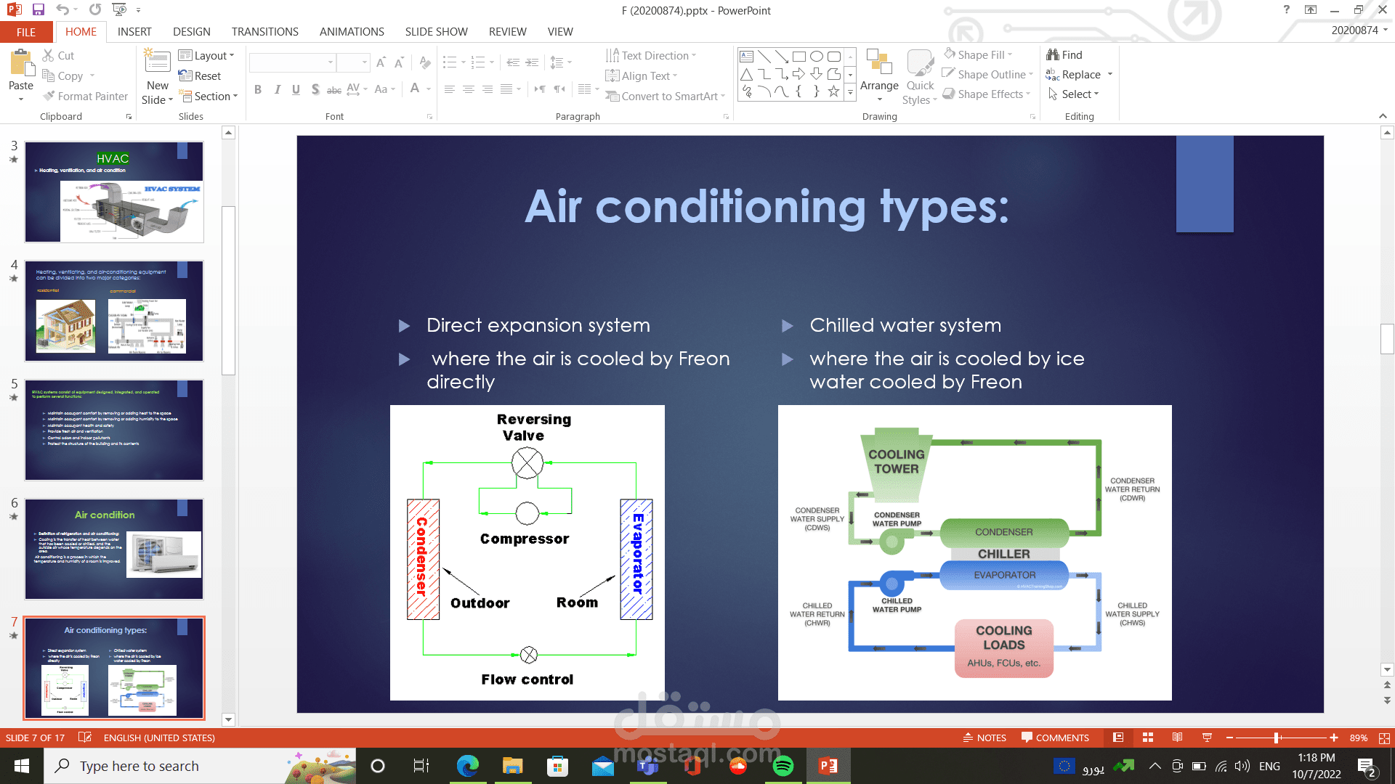
Task: Click Reset slide button
Action: [x=200, y=75]
